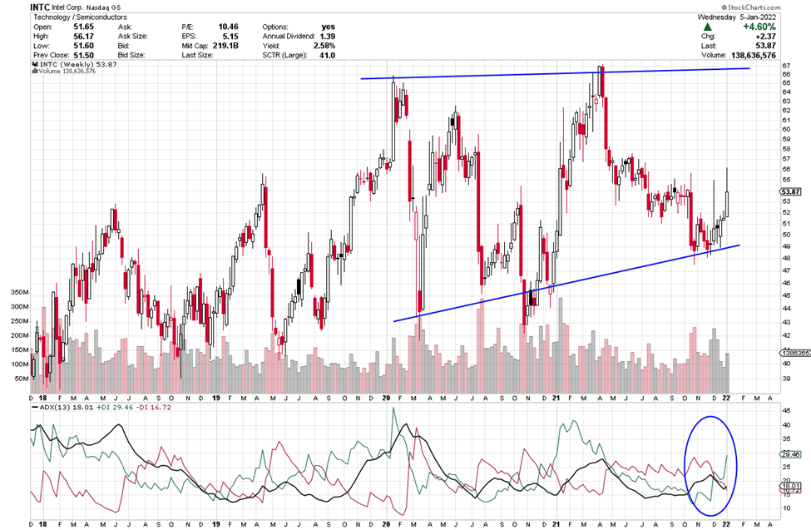Click the 'SCTR (Large):' label
Viewport: 811px width, 530px height.
click(x=285, y=55)
